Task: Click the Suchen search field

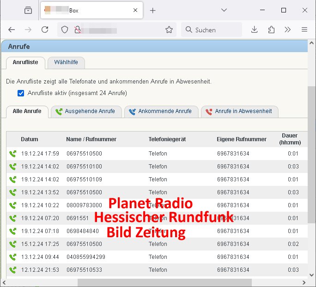Action: pyautogui.click(x=212, y=30)
